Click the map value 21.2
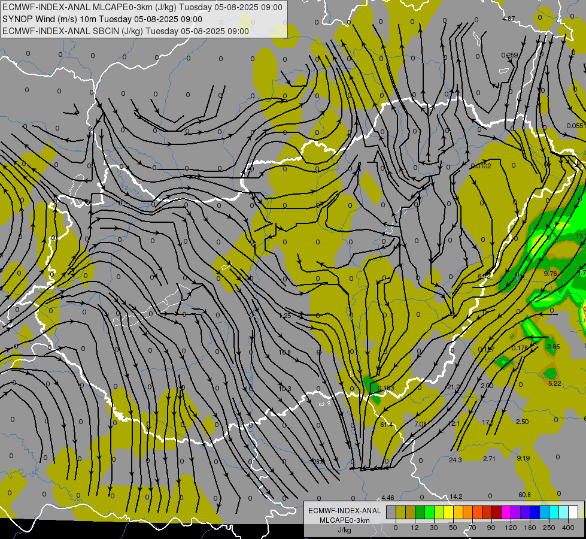This screenshot has height=539, width=586. (453, 387)
